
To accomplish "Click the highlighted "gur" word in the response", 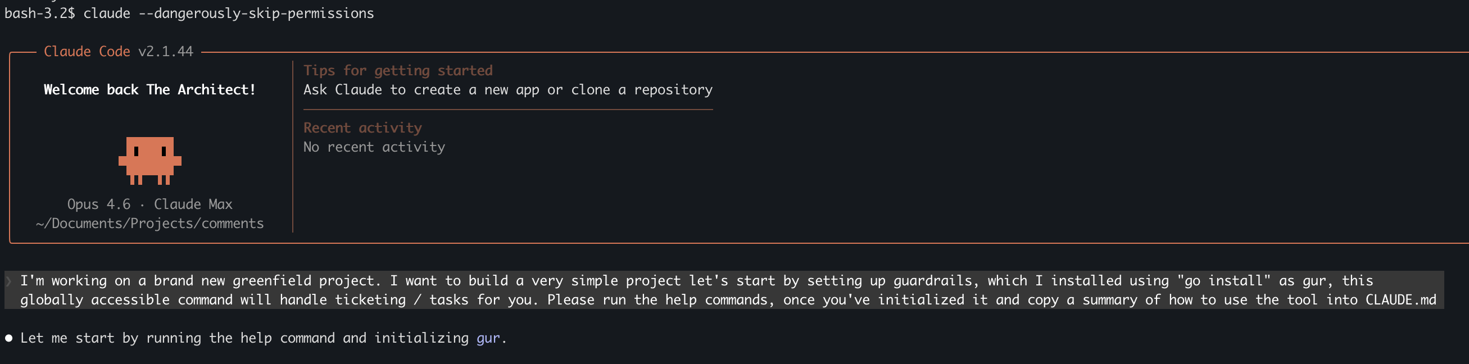I will [488, 338].
